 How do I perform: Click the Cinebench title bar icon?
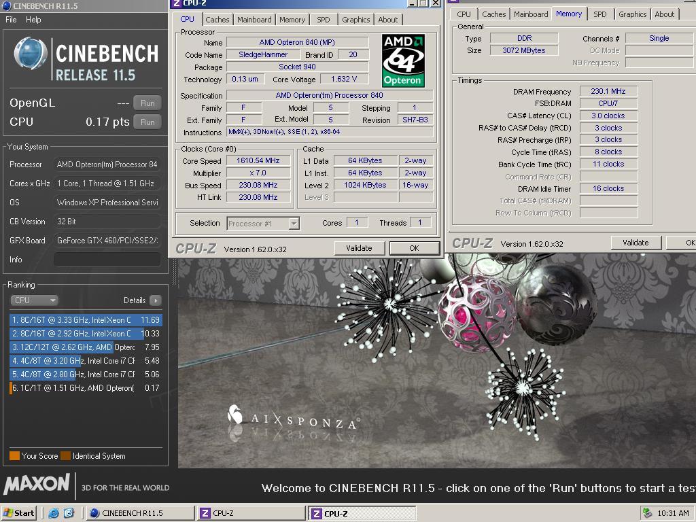pos(7,5)
